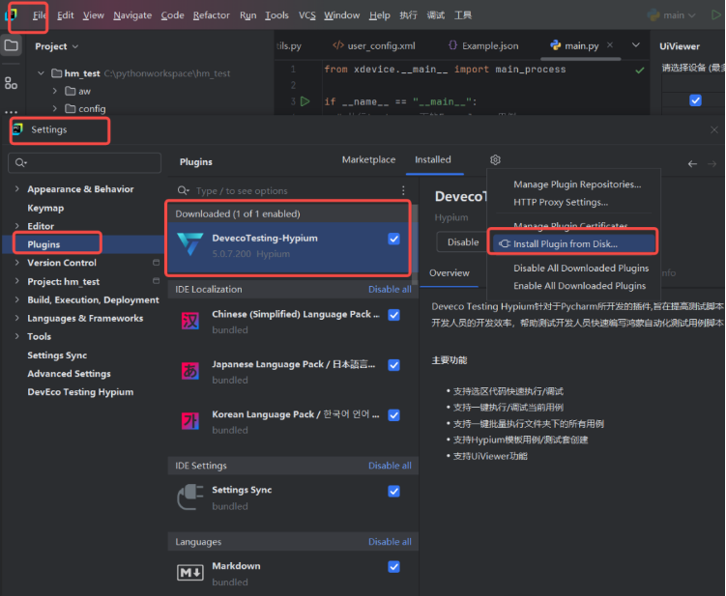This screenshot has width=726, height=596.
Task: Navigate forward with the right arrow
Action: pos(711,164)
